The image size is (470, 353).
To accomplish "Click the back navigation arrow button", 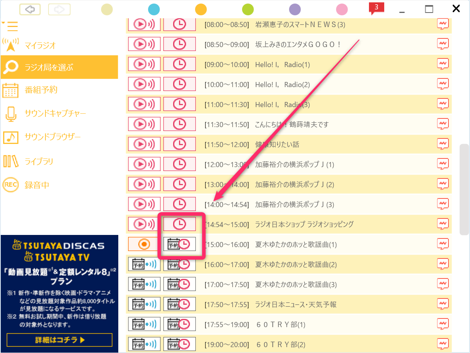I will coord(31,9).
